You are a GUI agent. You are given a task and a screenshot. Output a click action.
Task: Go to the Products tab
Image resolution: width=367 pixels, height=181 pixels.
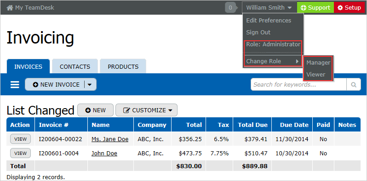pyautogui.click(x=123, y=67)
